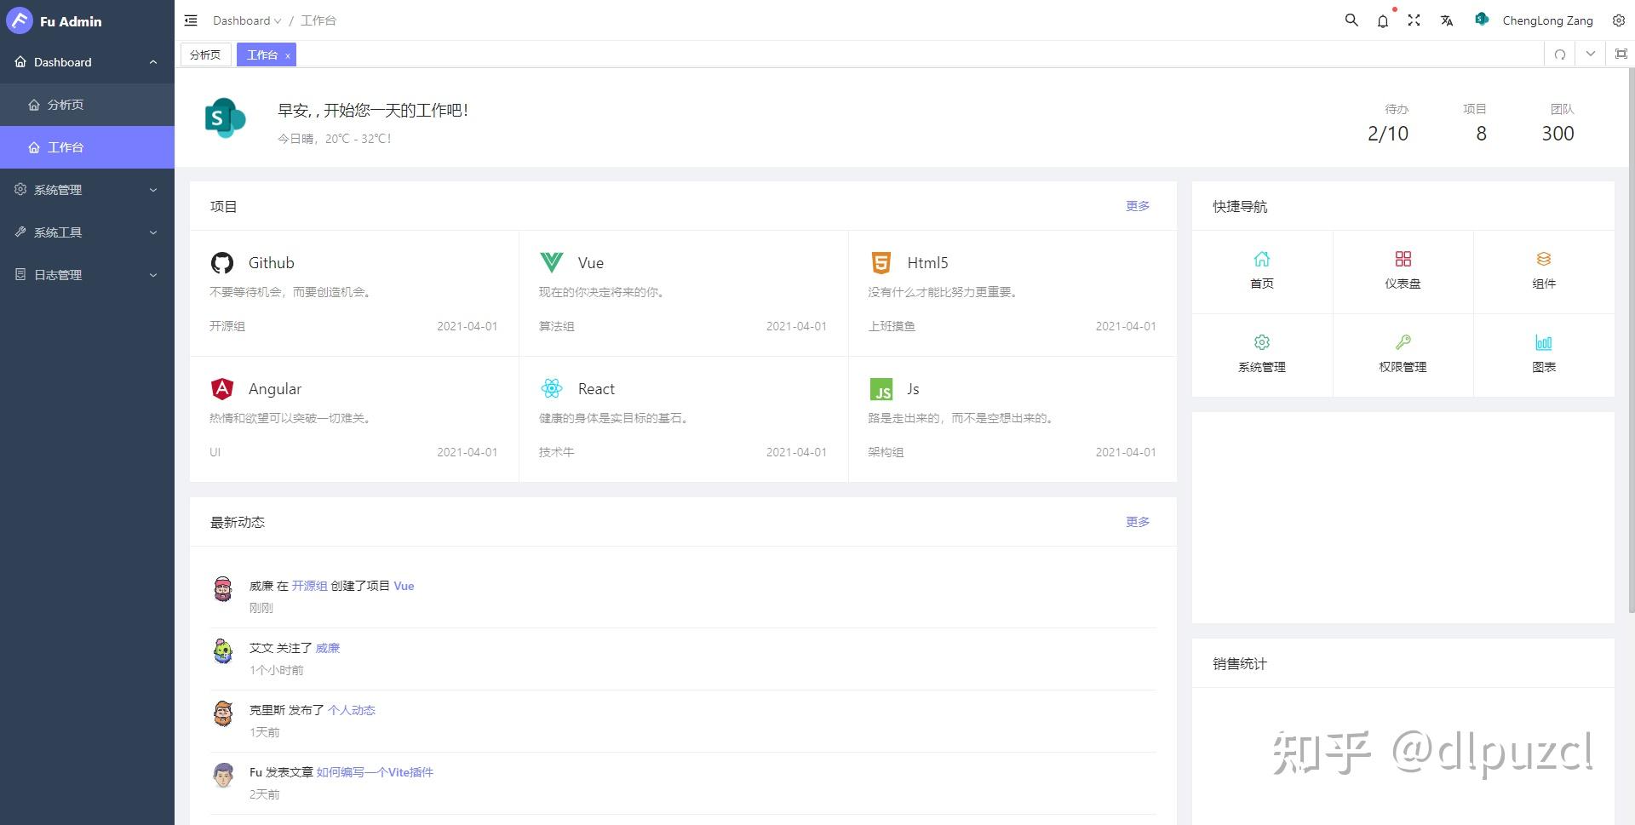
Task: Open 图表 from quick navigation
Action: click(1544, 354)
